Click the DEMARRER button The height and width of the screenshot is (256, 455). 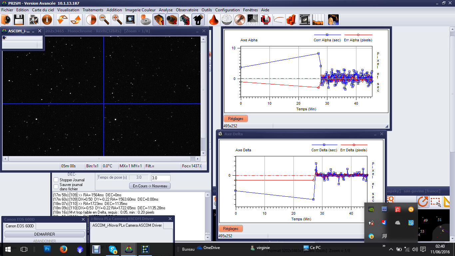coord(44,234)
